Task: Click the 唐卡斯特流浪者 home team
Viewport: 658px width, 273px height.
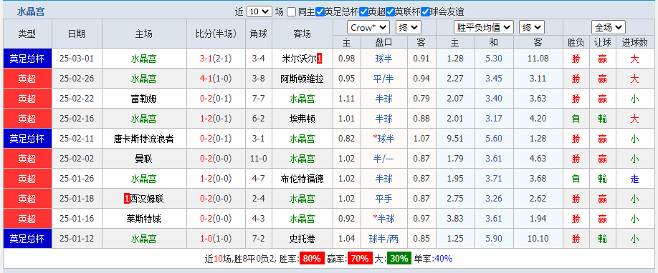Action: tap(143, 139)
